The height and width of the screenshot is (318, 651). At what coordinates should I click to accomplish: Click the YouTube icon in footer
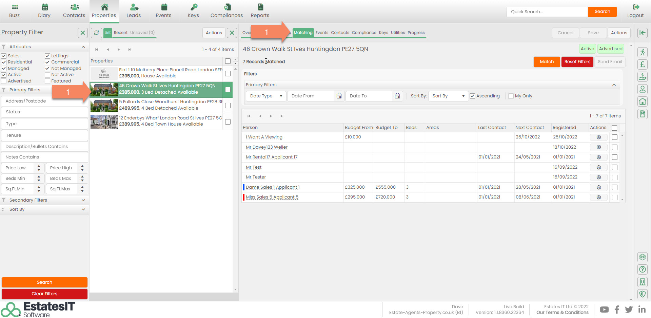click(604, 310)
